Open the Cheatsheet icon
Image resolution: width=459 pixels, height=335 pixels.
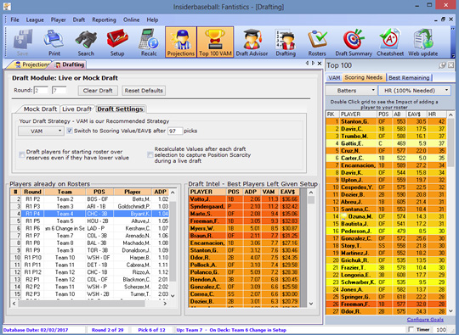pos(390,42)
